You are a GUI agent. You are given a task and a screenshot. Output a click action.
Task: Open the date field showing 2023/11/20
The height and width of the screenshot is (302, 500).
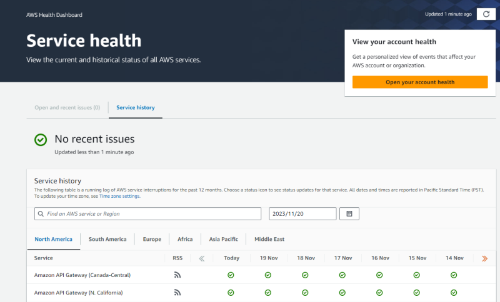[x=302, y=214]
